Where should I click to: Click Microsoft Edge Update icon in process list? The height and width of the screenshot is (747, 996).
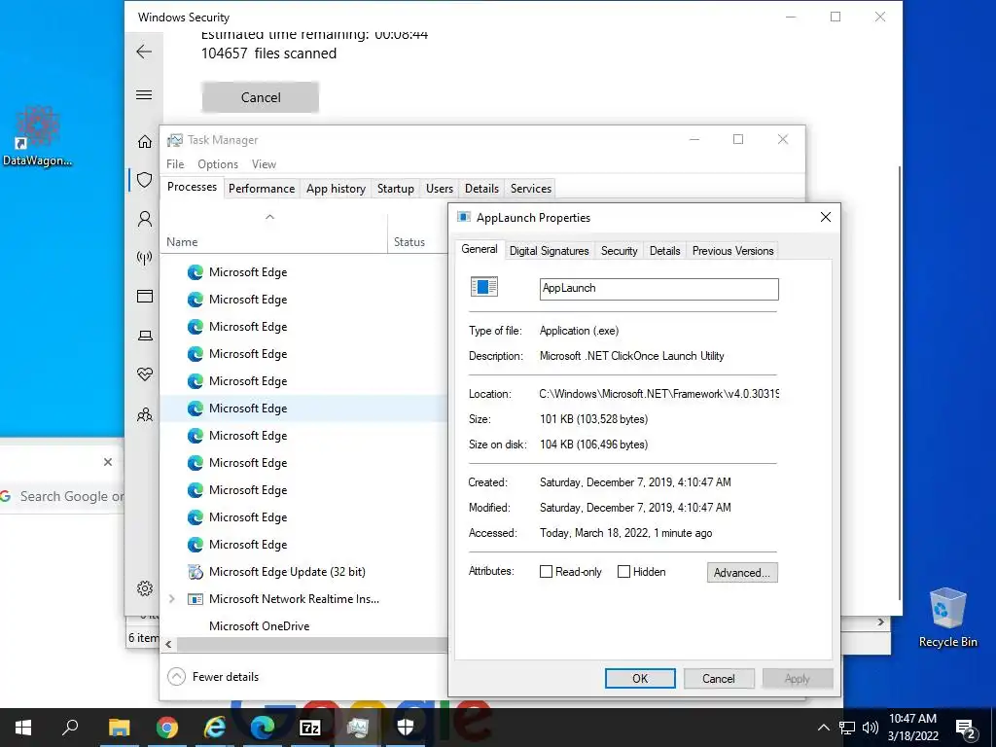coord(195,572)
